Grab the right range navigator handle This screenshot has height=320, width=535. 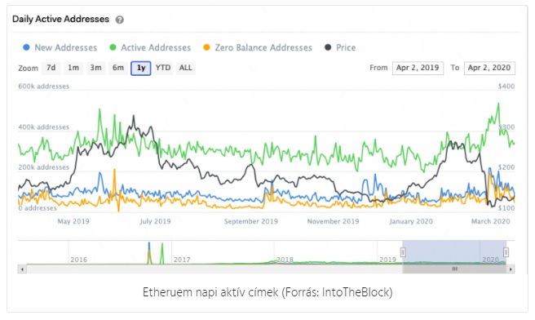506,252
